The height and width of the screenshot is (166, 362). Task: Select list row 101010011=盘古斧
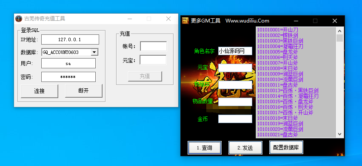pos(296,85)
